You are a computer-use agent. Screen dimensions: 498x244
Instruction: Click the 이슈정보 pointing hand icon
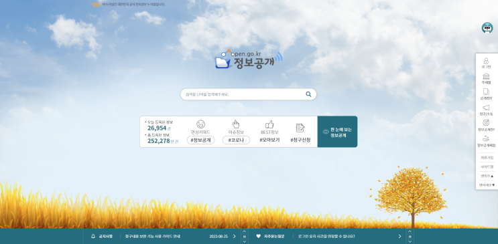pos(236,124)
